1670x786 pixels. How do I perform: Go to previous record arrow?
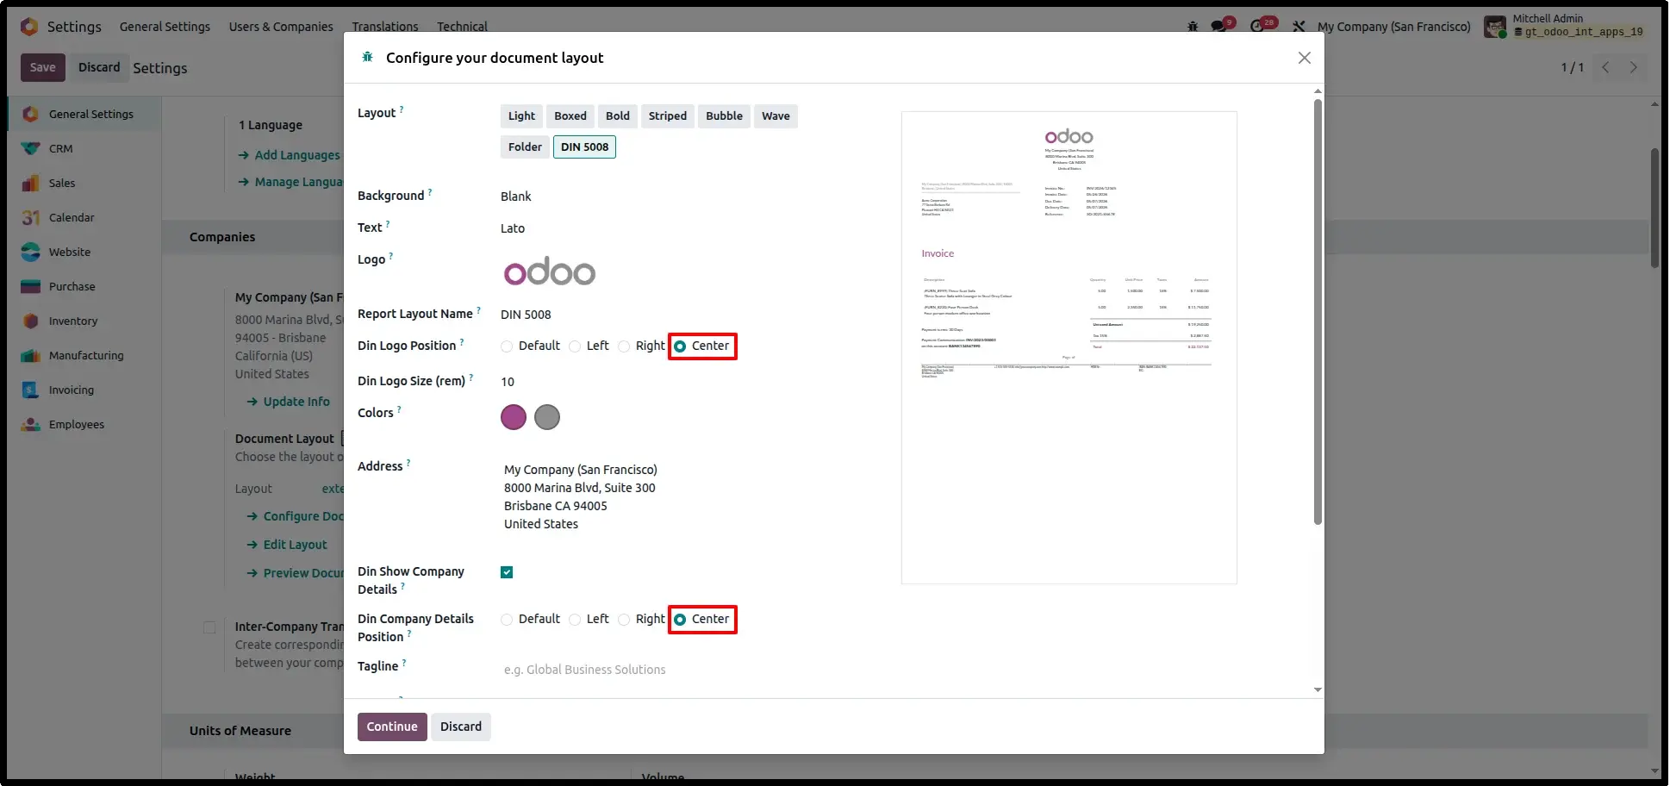click(1605, 67)
